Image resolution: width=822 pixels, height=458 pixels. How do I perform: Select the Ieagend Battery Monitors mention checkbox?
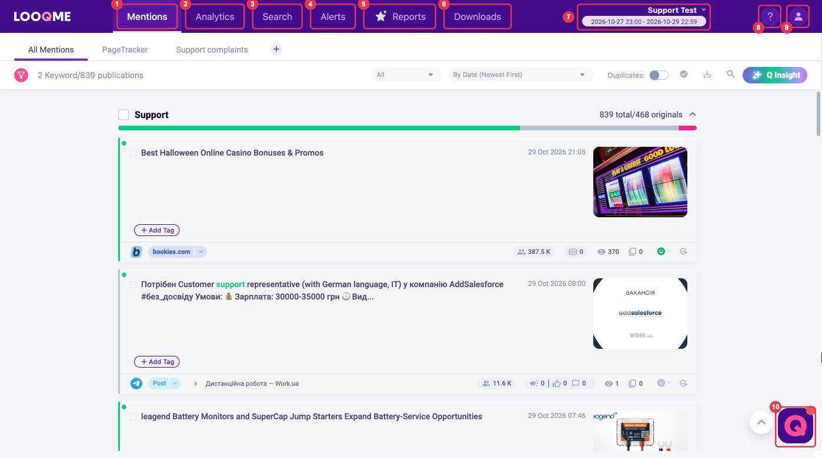(133, 417)
